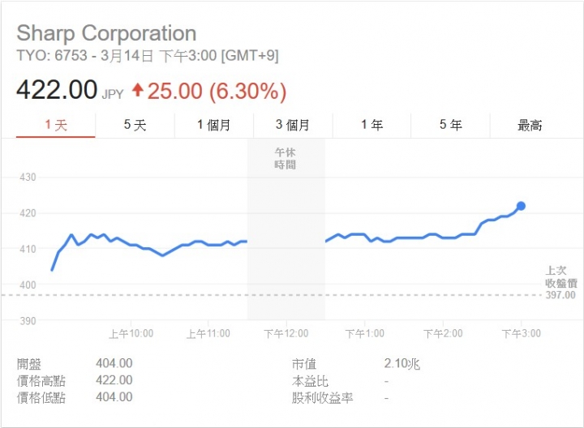Click the 開盤 404.00 value

click(x=114, y=363)
